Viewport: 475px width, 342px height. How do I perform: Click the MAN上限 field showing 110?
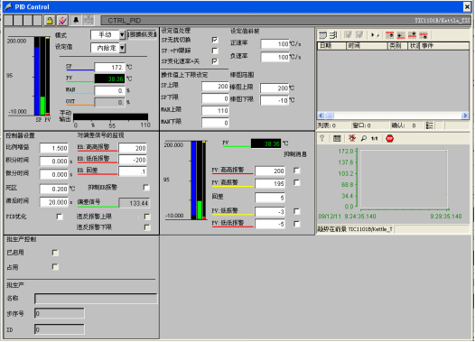pyautogui.click(x=216, y=111)
